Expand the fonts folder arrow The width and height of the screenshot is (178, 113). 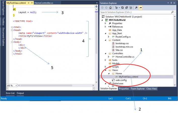pyautogui.click(x=105, y=60)
